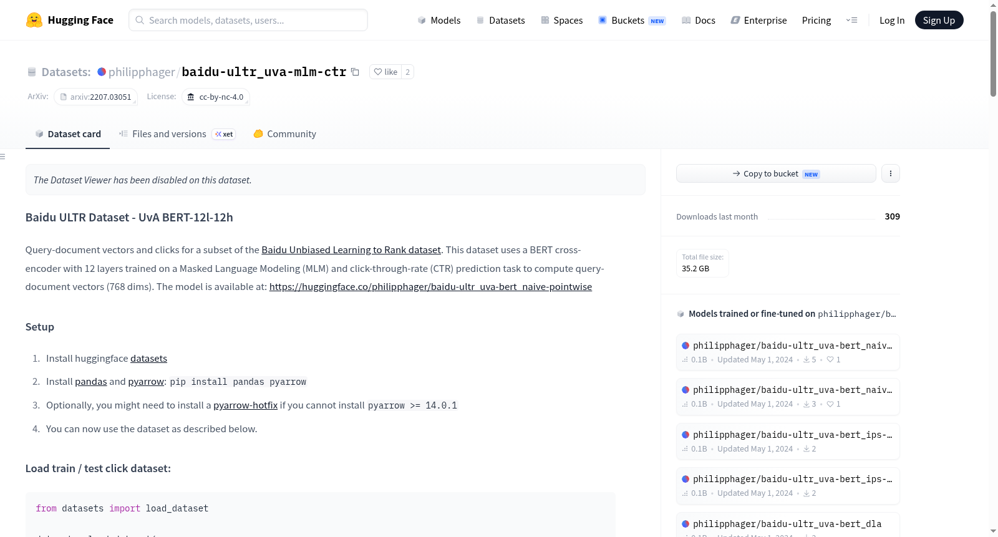The image size is (998, 537).
Task: Open the Community tab
Action: 284,133
